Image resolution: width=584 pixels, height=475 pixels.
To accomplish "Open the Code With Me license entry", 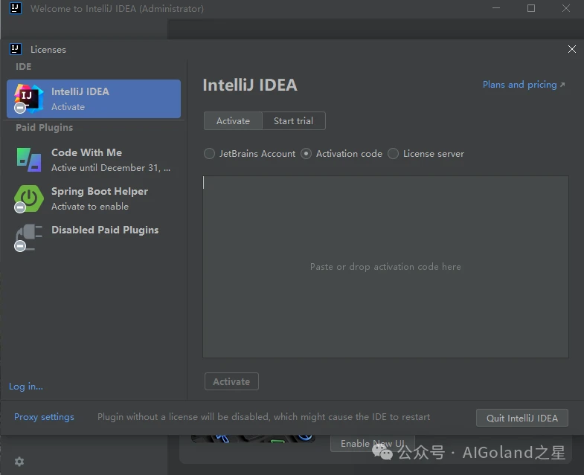I will coord(94,160).
